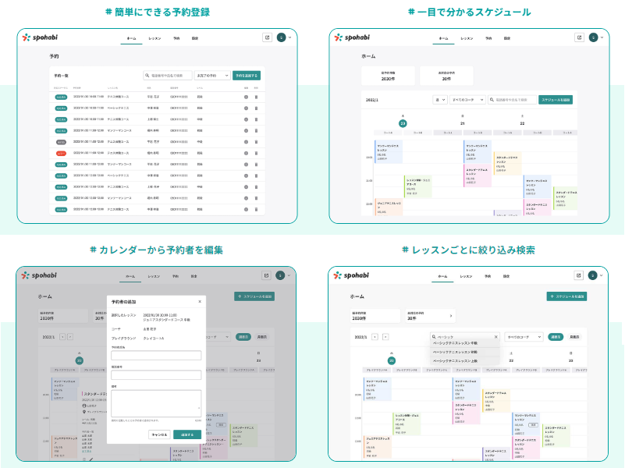Expand the 未完了の予約 filter dropdown
This screenshot has height=468, width=625.
pyautogui.click(x=211, y=76)
